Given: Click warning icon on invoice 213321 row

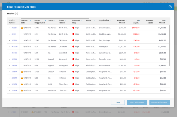Looking at the screenshot, I should click(22, 28).
